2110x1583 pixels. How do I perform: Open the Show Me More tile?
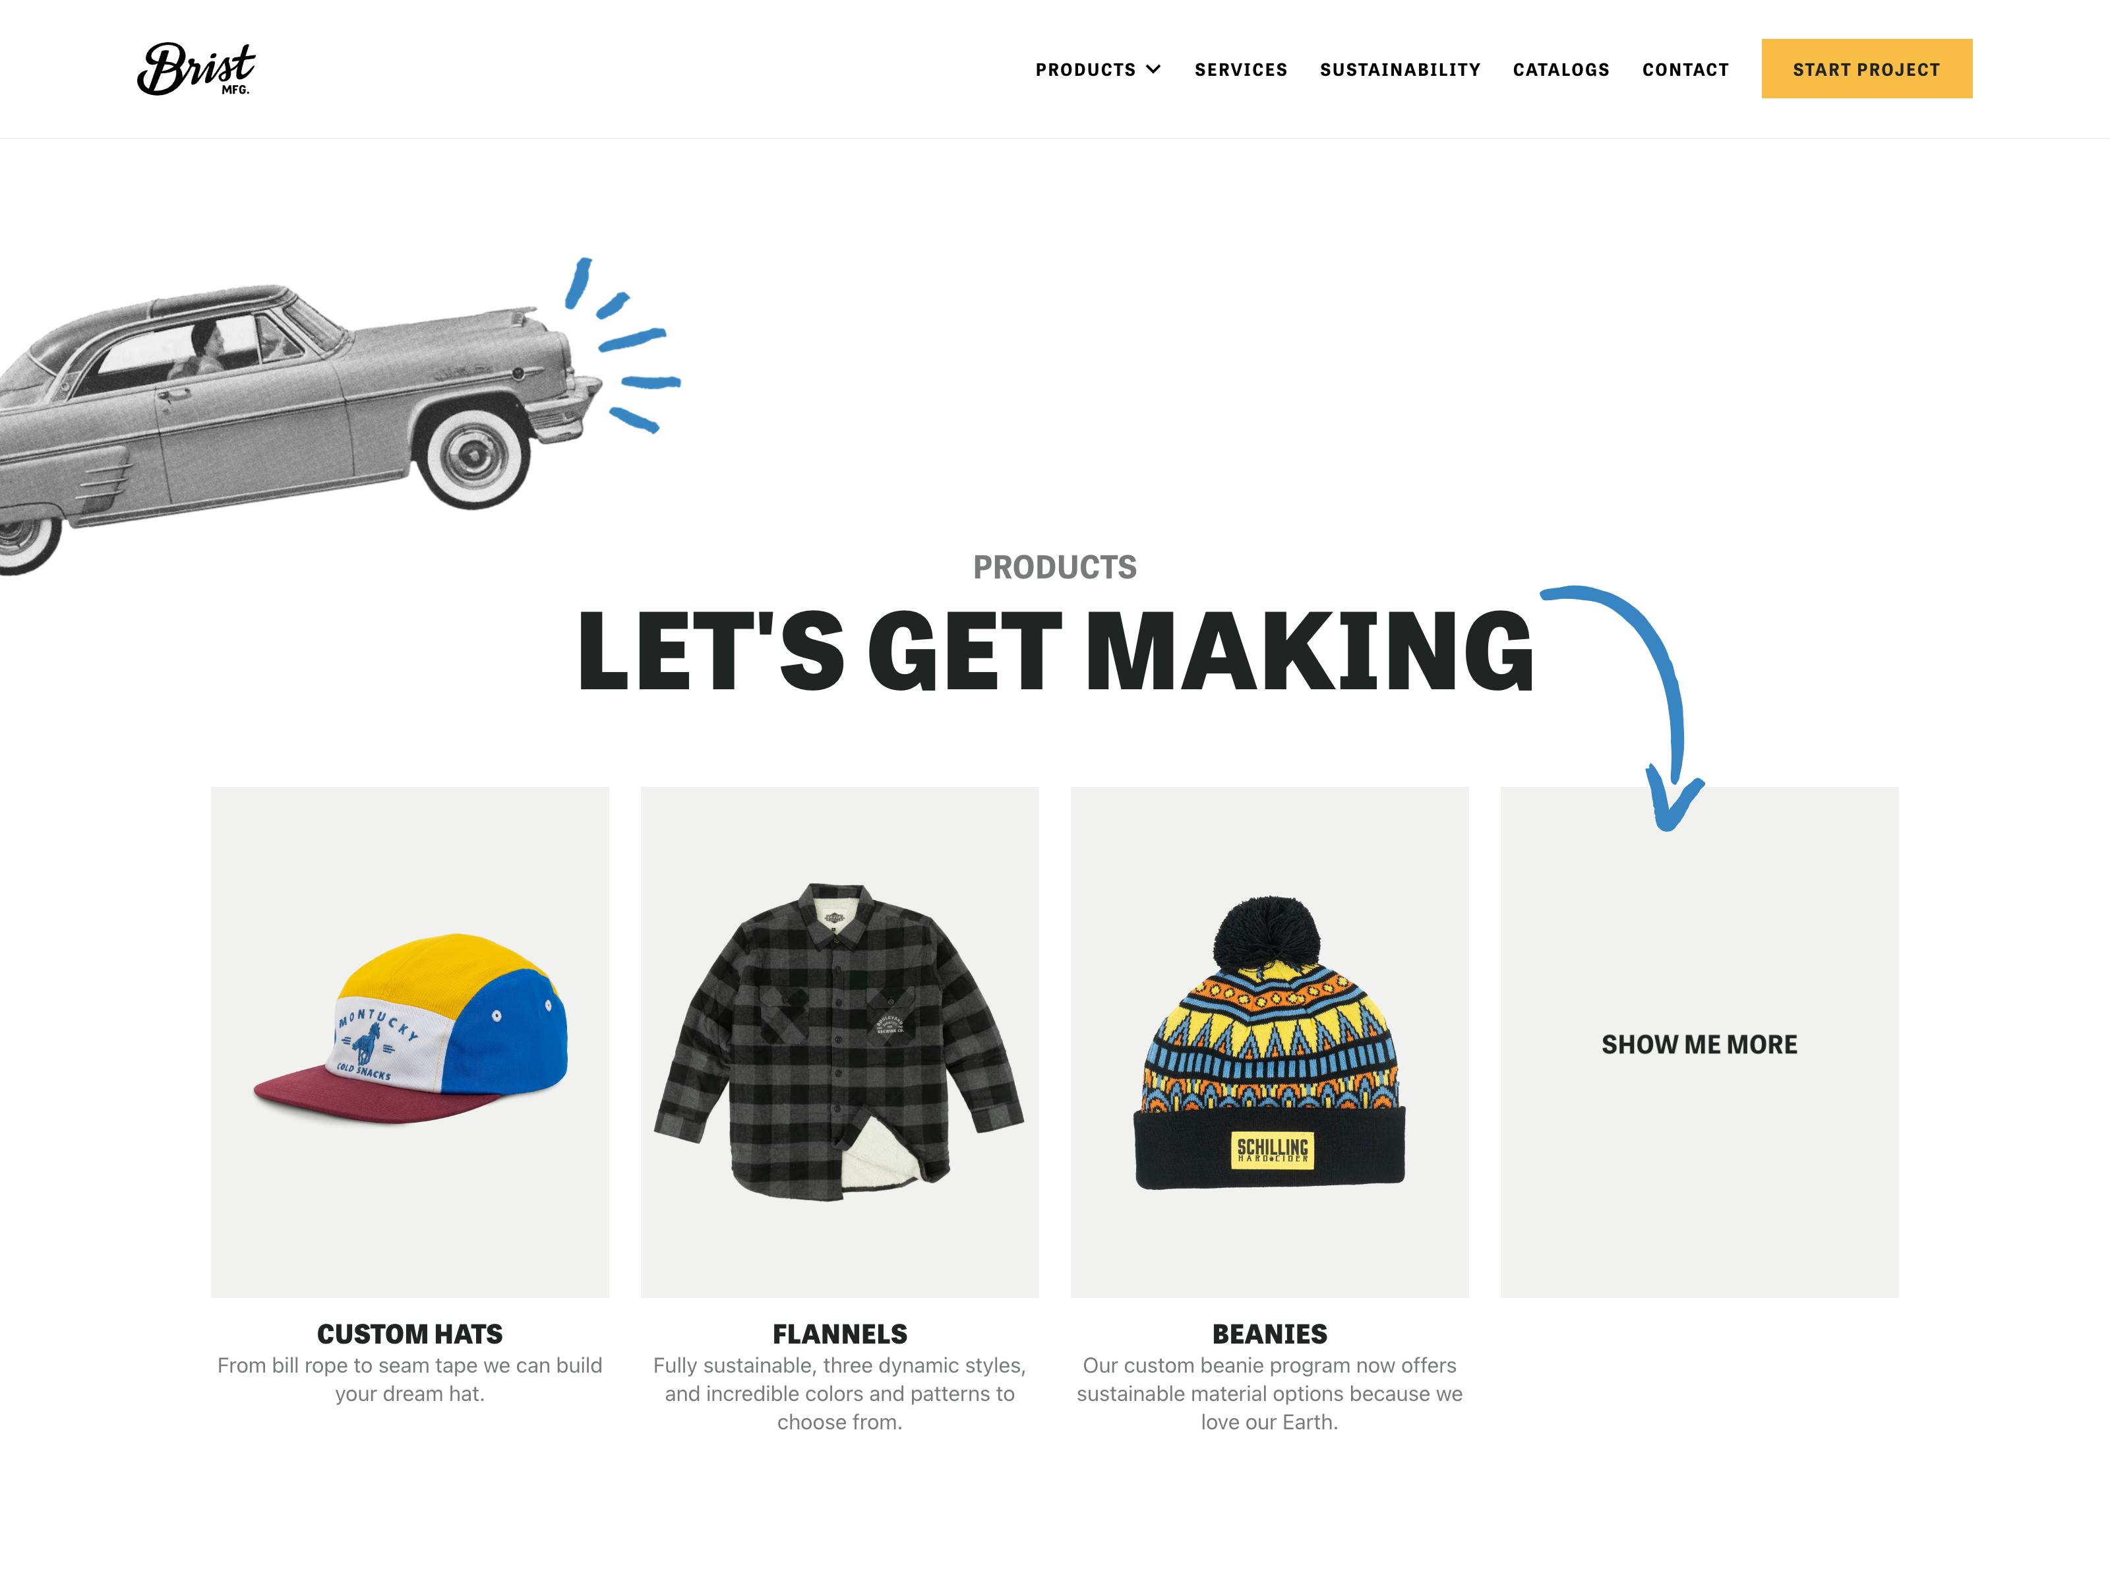point(1699,1042)
